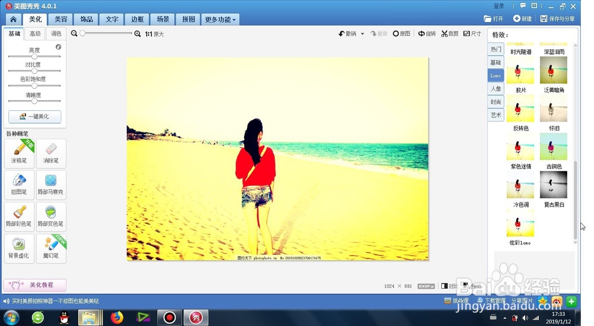The height and width of the screenshot is (326, 594).
Task: Click 打开 to open a file
Action: [494, 18]
